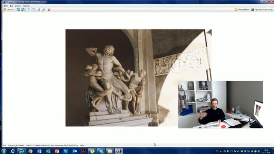274x154 pixels.
Task: Click the 100% zoom value in status bar
Action: (82, 145)
